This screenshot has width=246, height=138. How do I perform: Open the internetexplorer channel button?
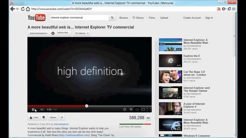click(x=38, y=33)
